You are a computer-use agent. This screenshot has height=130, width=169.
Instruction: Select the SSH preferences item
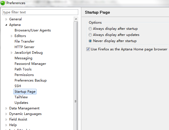coord(18,86)
